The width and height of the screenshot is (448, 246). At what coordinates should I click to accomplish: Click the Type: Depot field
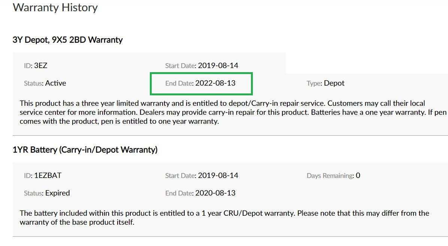325,83
